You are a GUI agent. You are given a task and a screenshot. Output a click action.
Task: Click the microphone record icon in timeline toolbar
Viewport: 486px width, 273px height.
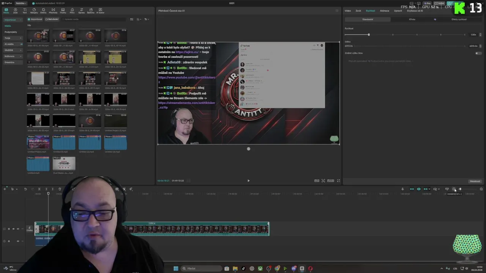tap(402, 189)
